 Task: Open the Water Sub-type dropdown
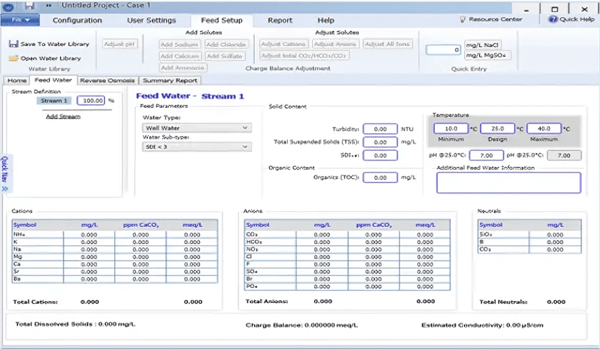click(x=197, y=147)
